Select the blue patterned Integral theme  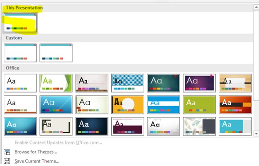pyautogui.click(x=128, y=83)
